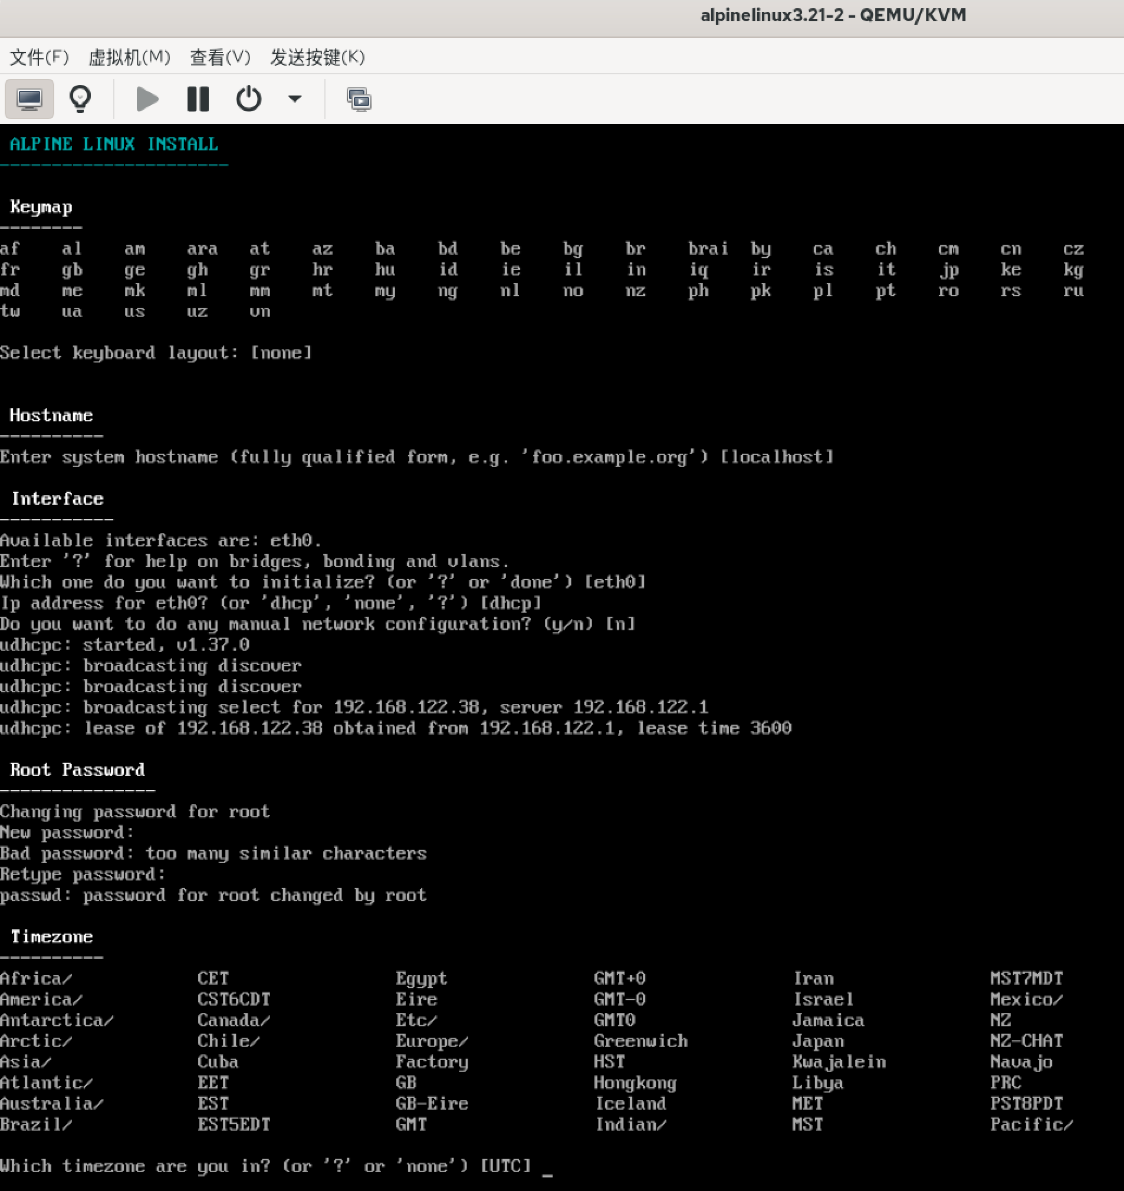Expand the shutdown options dropdown arrow

294,99
